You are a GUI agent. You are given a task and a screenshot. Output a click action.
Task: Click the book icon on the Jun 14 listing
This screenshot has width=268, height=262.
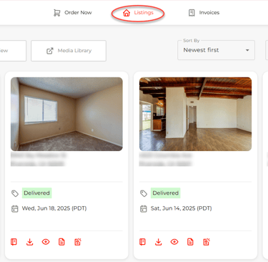coord(142,242)
